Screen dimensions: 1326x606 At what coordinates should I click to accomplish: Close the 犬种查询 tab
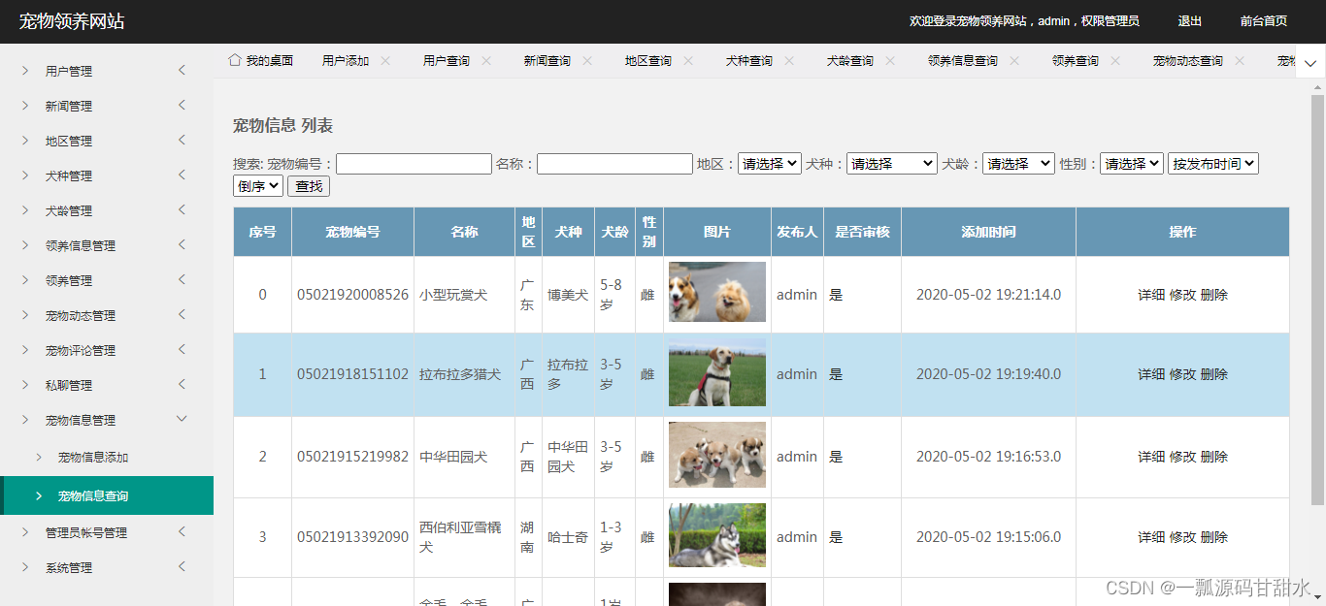(789, 60)
